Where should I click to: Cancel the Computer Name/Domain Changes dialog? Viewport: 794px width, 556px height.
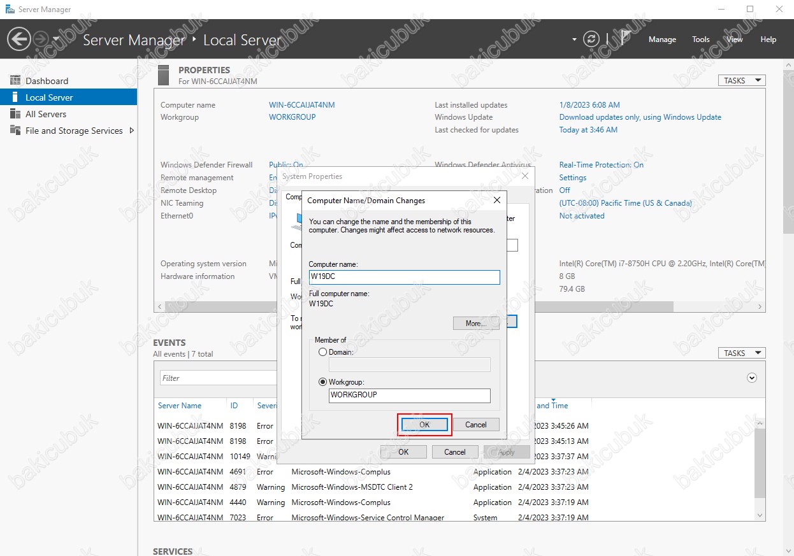point(476,425)
